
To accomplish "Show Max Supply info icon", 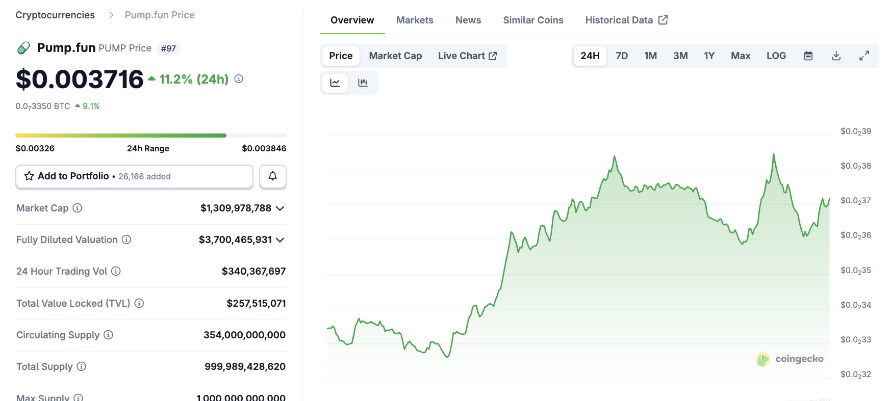I will tap(78, 398).
